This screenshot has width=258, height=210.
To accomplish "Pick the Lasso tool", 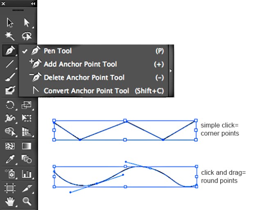I will tap(27, 36).
